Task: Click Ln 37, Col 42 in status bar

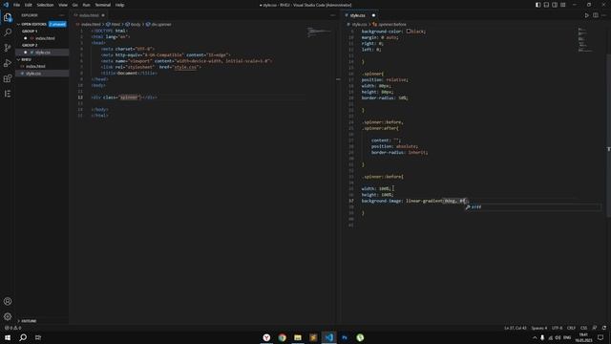Action: click(x=516, y=328)
